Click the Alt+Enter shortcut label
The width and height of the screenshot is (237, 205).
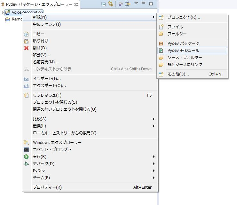[142, 187]
